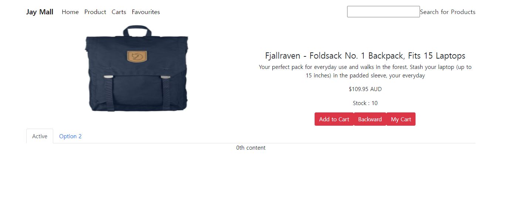Click the Search for Products label
The height and width of the screenshot is (209, 522).
tap(448, 12)
